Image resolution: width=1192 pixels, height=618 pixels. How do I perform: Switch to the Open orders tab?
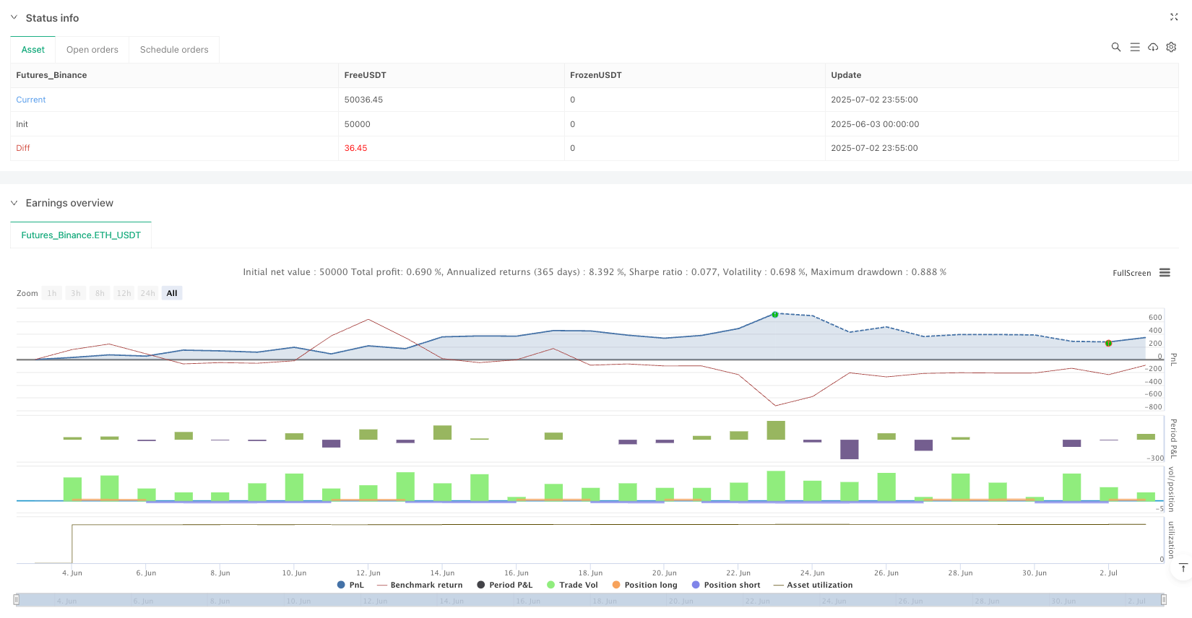point(92,50)
